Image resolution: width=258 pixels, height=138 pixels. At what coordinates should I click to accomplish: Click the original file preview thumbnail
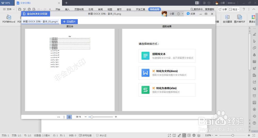(x=70, y=70)
